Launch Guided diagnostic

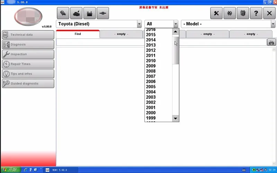tap(28, 83)
